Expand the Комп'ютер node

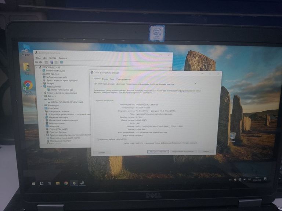click(x=43, y=108)
